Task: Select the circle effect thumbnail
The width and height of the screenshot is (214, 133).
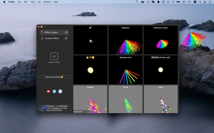Action: pos(125,99)
